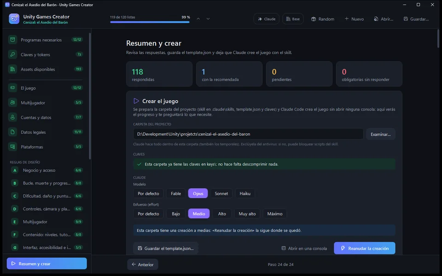Click the 118 respondidas stat card
Viewport: 442px width, 276px height.
[159, 74]
